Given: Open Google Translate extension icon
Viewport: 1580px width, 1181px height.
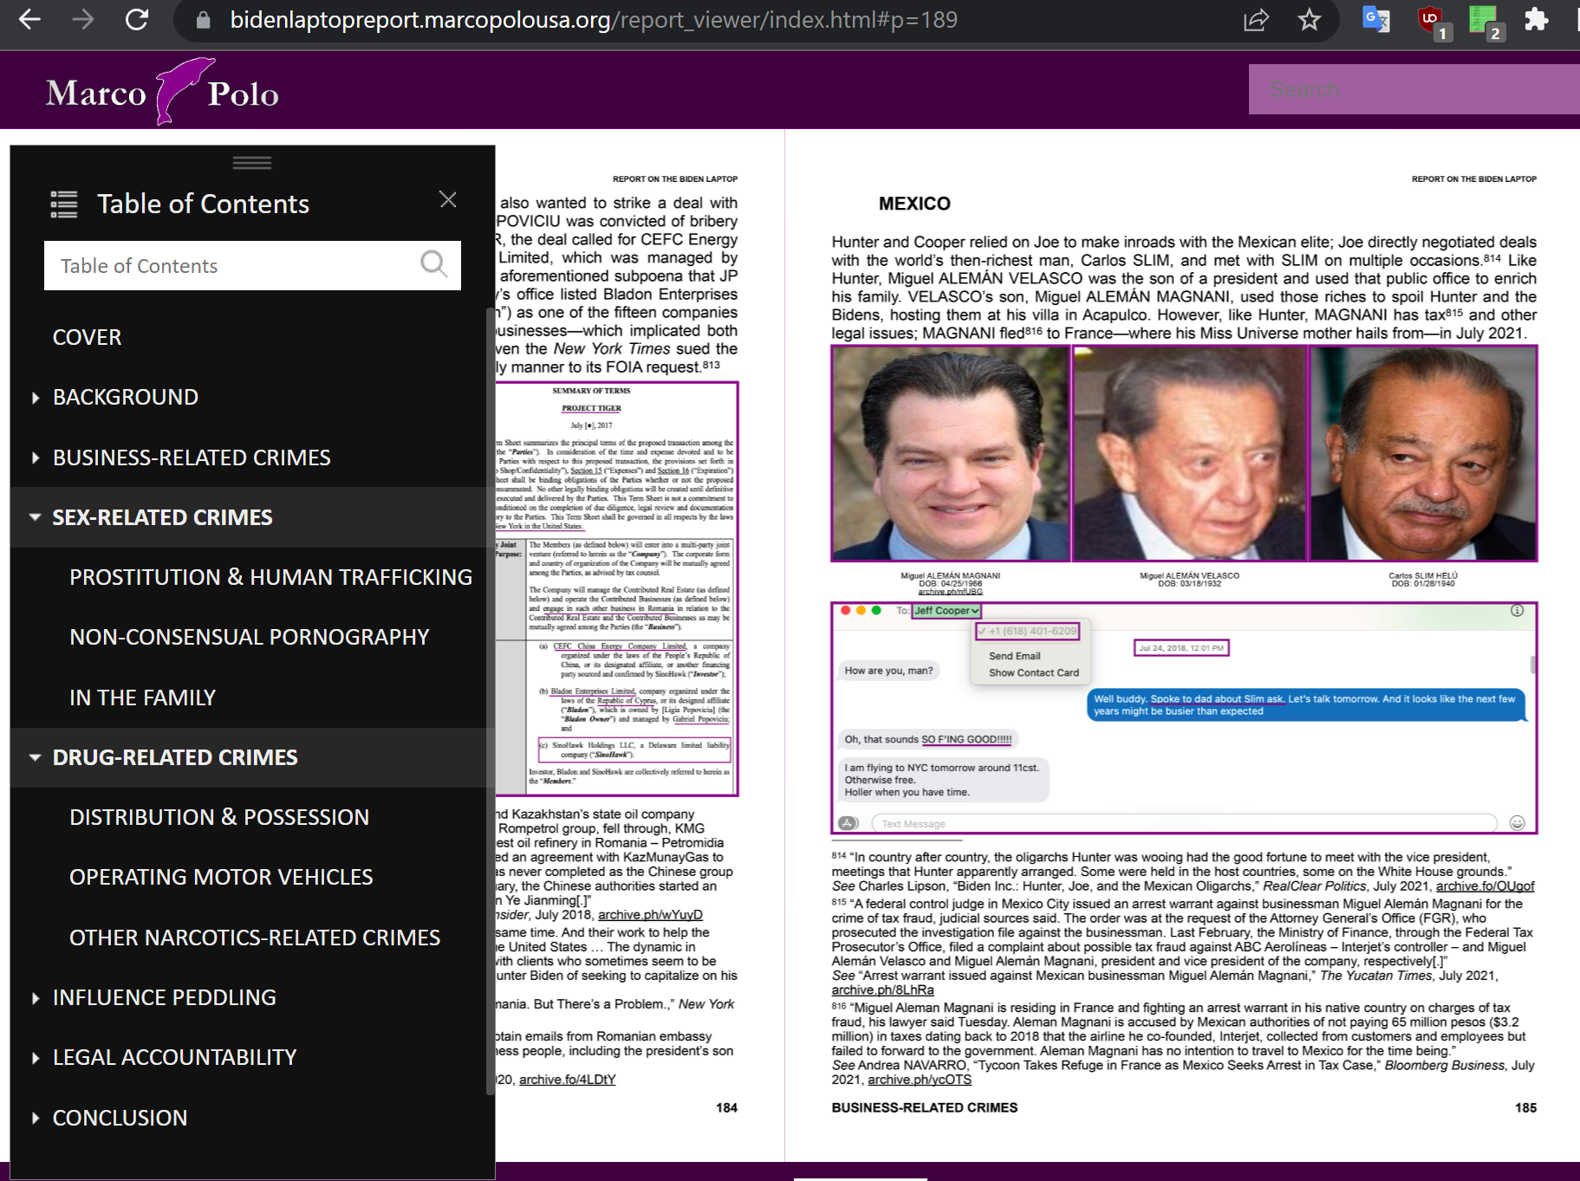Looking at the screenshot, I should 1375,19.
